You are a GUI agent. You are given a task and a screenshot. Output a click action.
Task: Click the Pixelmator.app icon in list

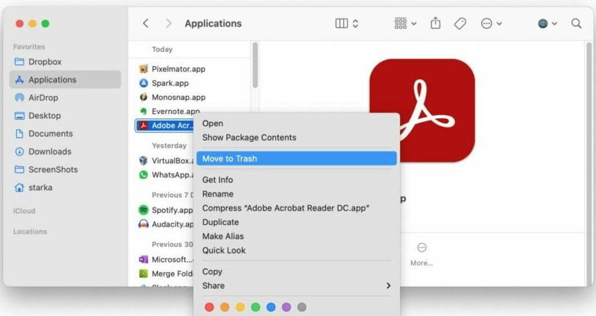[144, 68]
